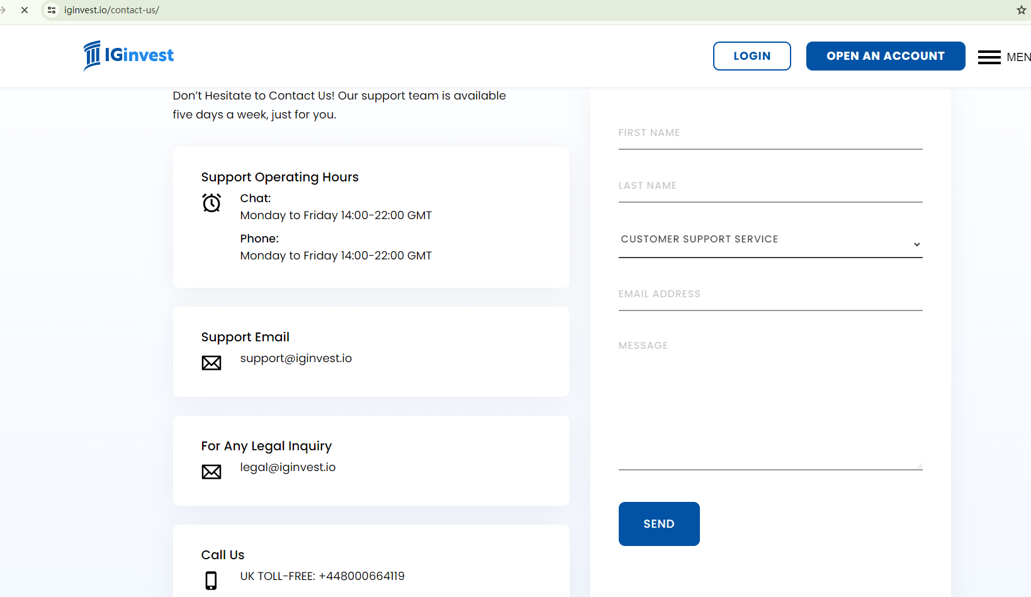1031x597 pixels.
Task: Stop page loading with the X button
Action: (25, 10)
